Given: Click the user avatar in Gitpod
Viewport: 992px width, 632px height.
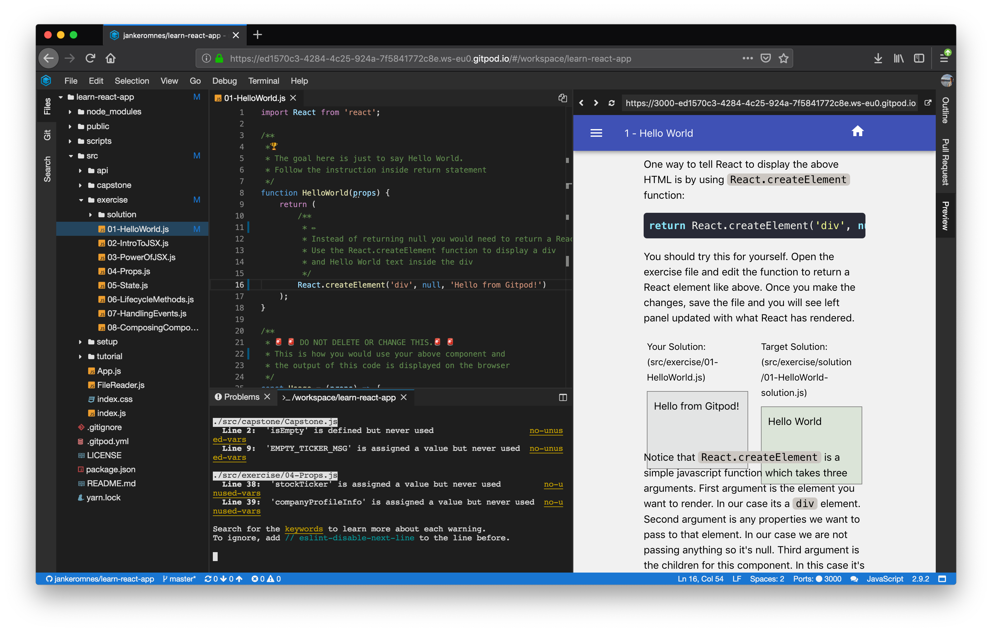Looking at the screenshot, I should point(947,80).
